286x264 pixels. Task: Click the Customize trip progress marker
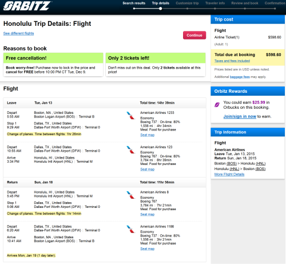click(x=187, y=9)
